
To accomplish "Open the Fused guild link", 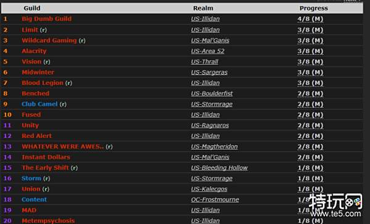I will pos(31,114).
